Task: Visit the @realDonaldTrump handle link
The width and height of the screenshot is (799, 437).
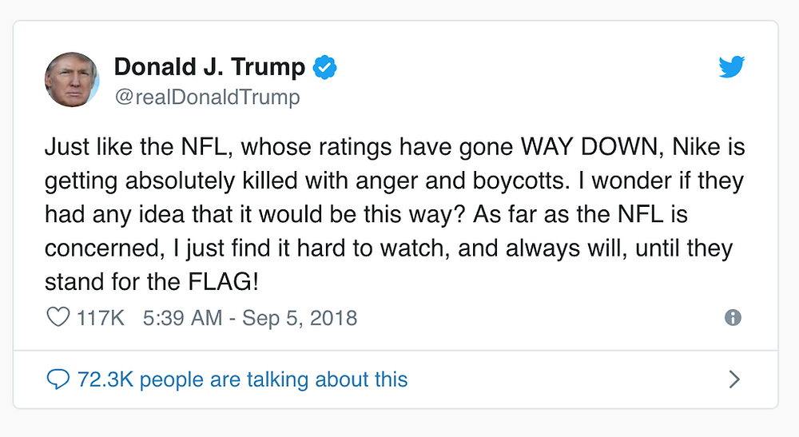Action: tap(208, 97)
